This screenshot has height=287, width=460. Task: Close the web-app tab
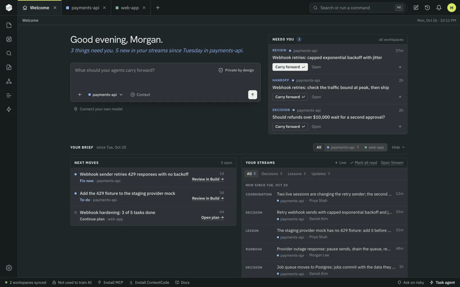tap(144, 8)
